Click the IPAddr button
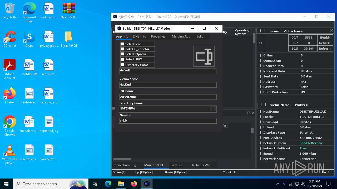Screen dimensions: 337x189 coord(325,38)
